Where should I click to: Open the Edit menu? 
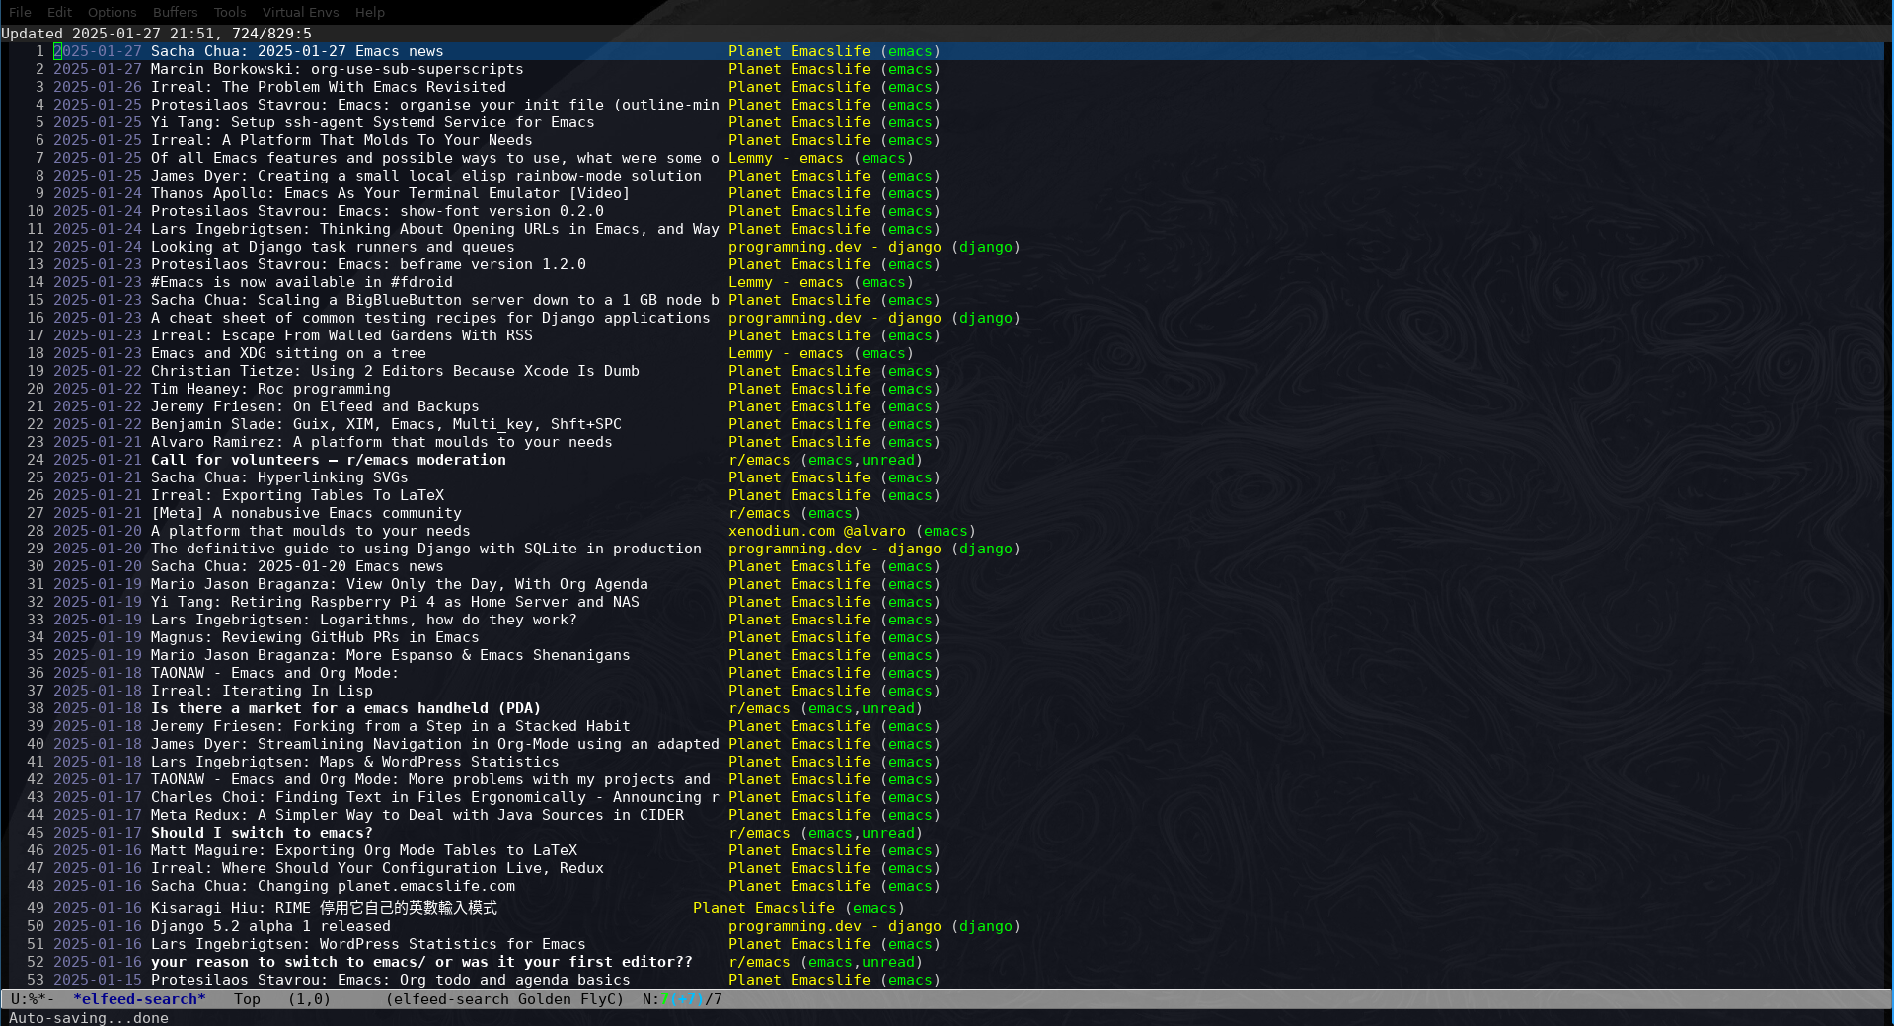pos(59,12)
